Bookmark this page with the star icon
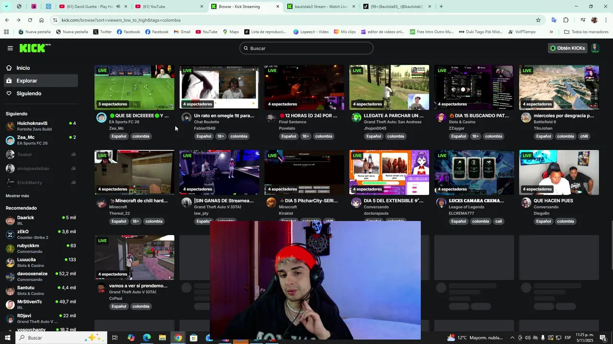 (538, 20)
